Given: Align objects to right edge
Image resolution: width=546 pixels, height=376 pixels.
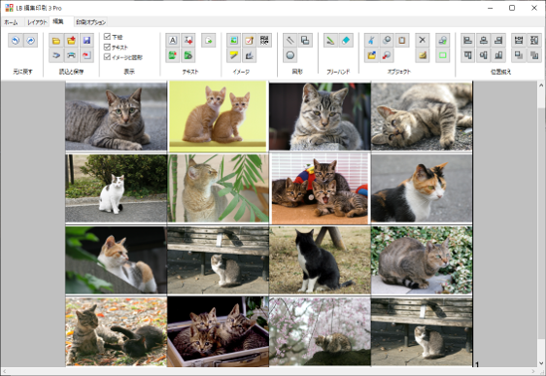Looking at the screenshot, I should [x=498, y=41].
